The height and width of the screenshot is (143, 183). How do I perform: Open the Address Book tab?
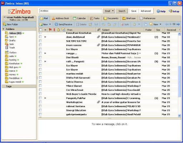pyautogui.click(x=60, y=18)
